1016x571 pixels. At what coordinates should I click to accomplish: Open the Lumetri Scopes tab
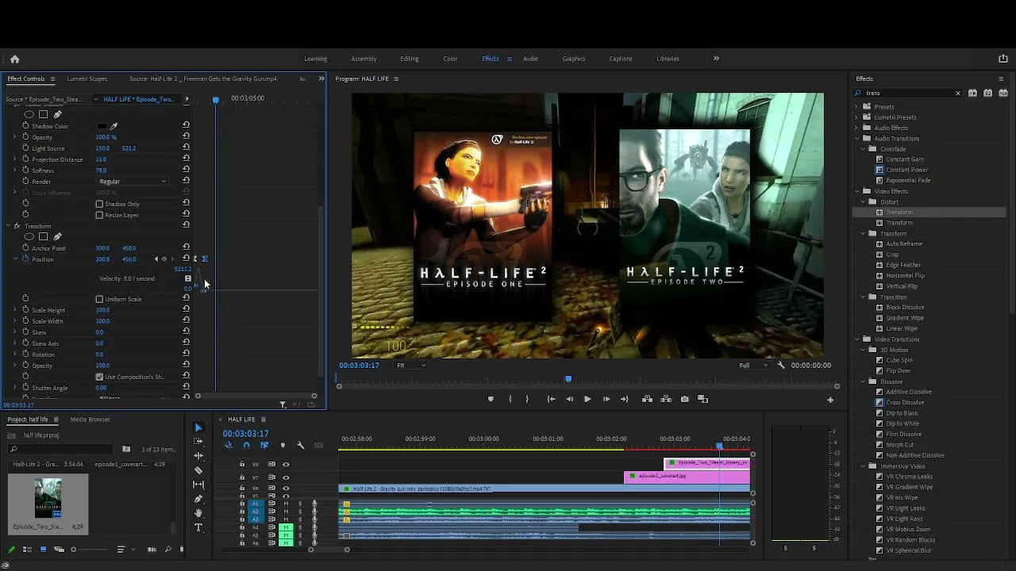pos(87,79)
